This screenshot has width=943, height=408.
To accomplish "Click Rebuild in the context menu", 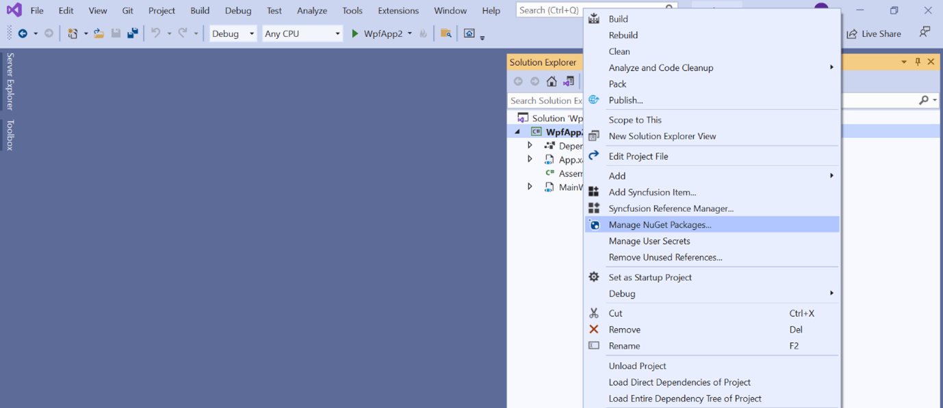I will pos(624,35).
